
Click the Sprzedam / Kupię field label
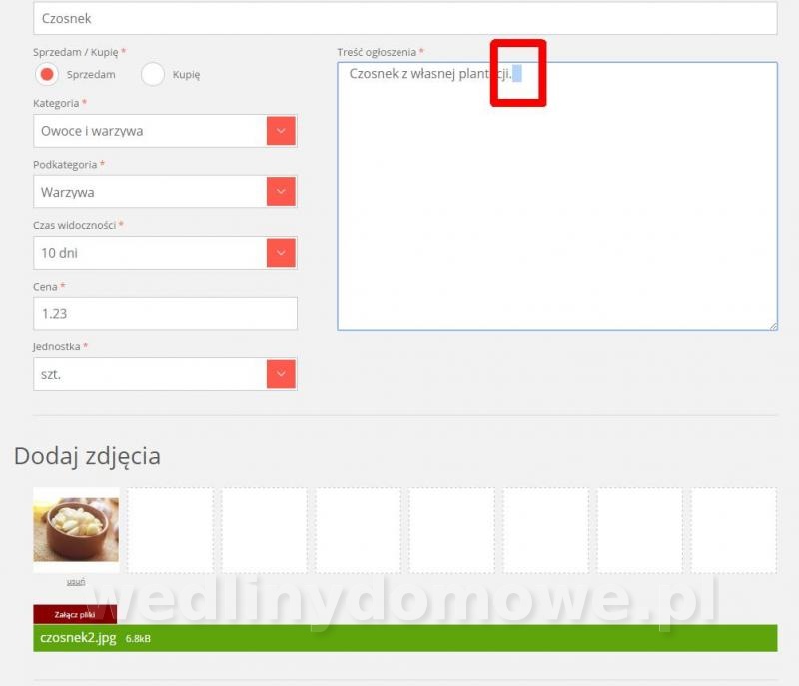[x=76, y=53]
